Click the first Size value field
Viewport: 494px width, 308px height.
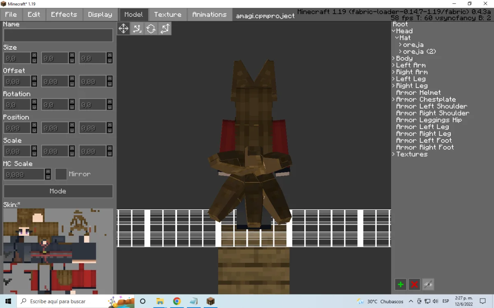pyautogui.click(x=17, y=58)
